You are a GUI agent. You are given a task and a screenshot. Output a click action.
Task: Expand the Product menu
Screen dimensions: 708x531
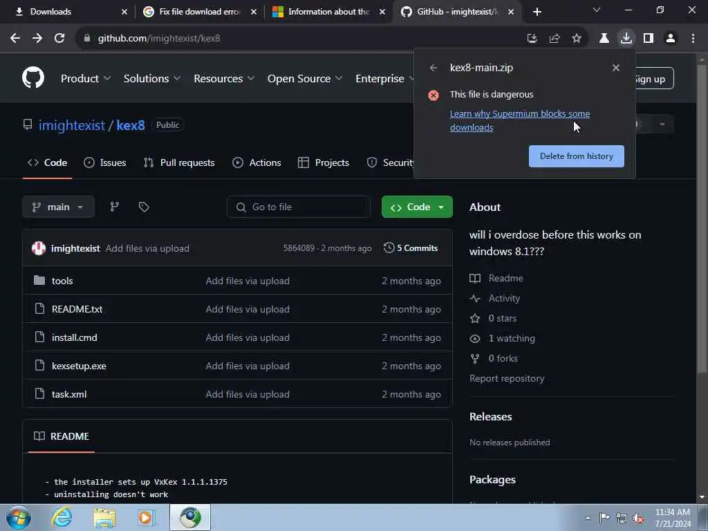pos(86,79)
